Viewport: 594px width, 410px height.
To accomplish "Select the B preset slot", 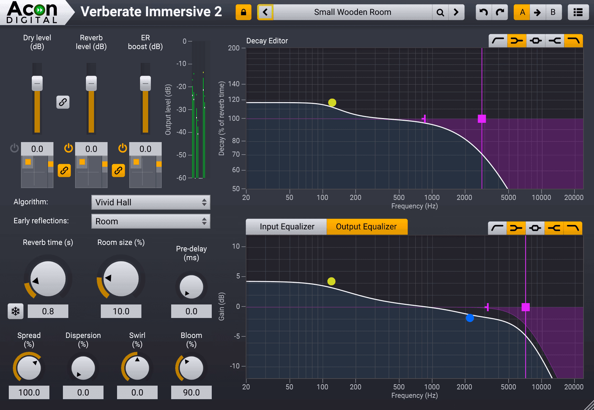I will point(553,13).
